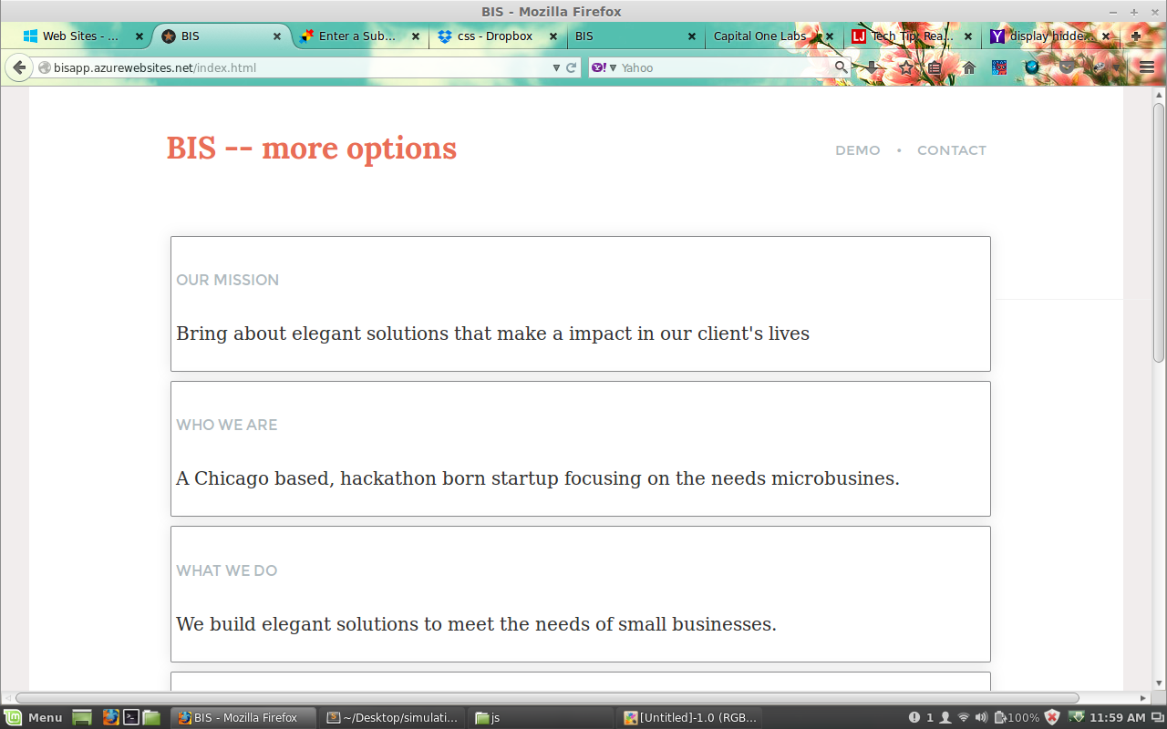Close the Capital One Labs tab
Viewport: 1167px width, 729px height.
pyautogui.click(x=830, y=36)
